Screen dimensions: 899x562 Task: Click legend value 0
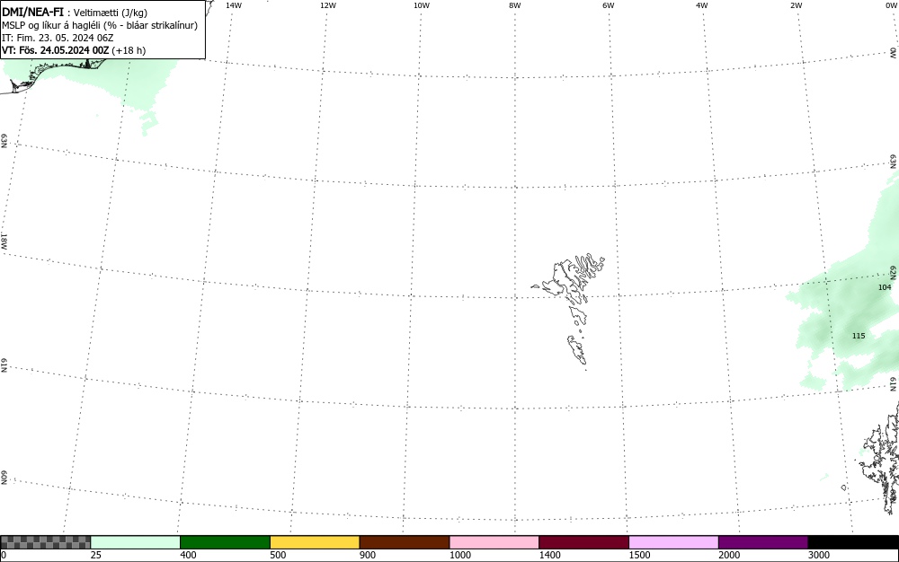pyautogui.click(x=4, y=555)
